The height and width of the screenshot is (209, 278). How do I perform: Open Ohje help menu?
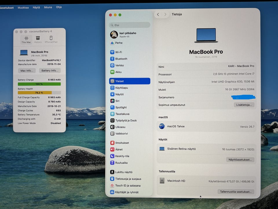[59, 7]
